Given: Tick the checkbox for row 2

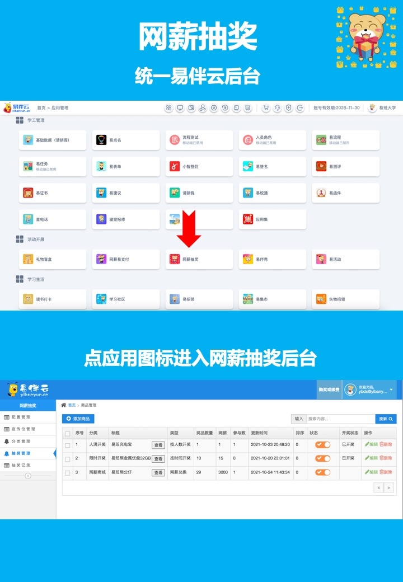Looking at the screenshot, I should point(68,459).
